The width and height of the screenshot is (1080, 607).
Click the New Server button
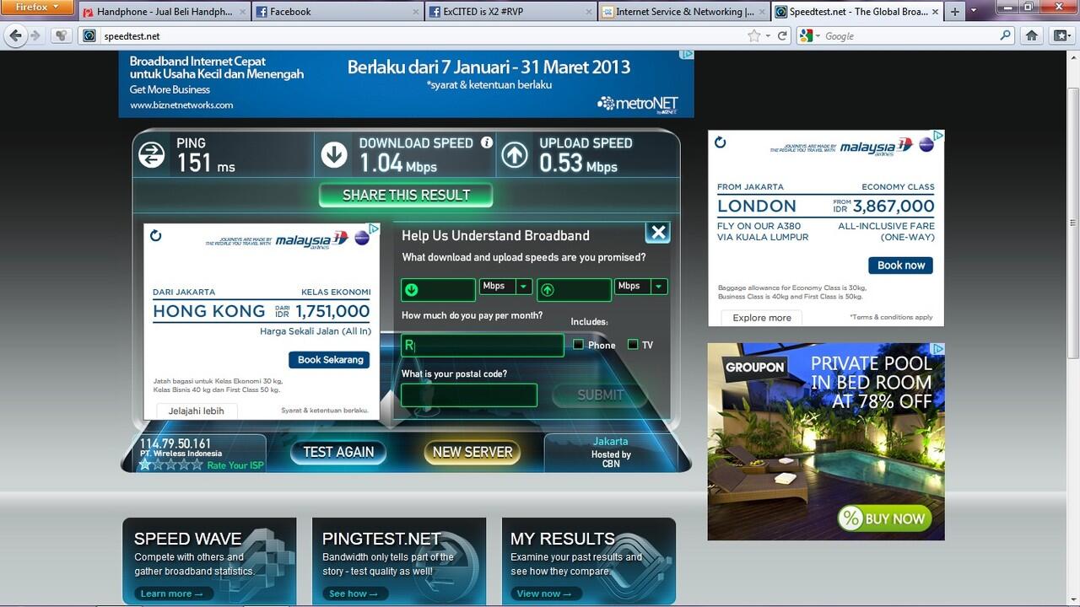pos(472,452)
